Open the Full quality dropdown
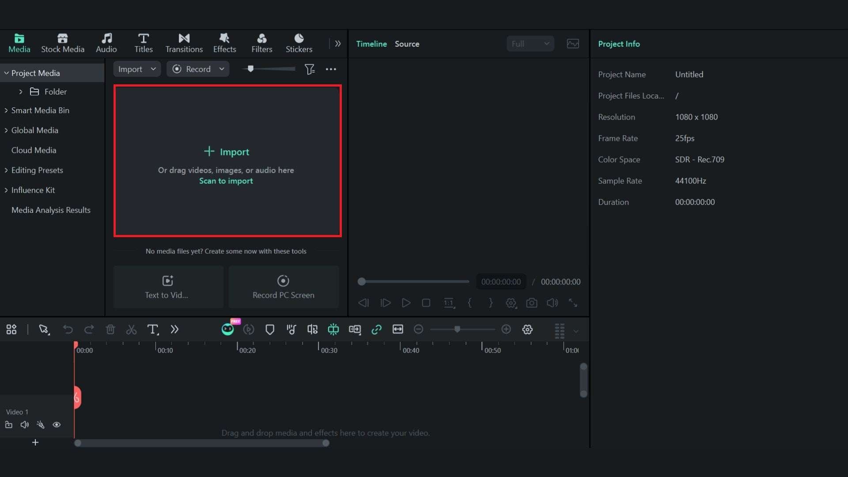 tap(530, 44)
